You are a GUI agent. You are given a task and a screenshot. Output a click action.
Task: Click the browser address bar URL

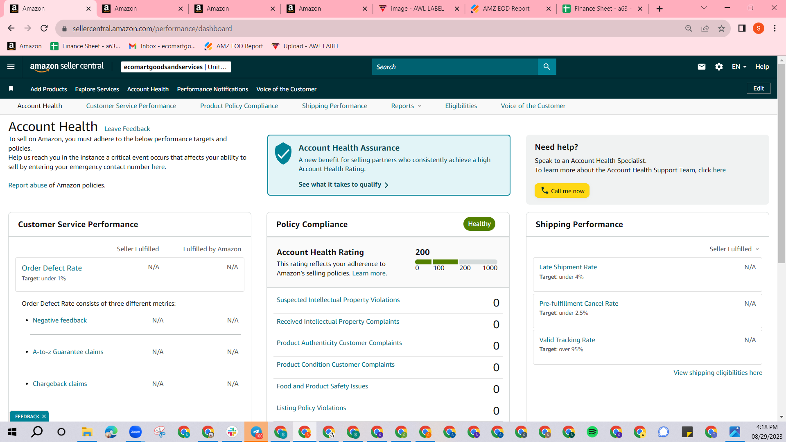(x=152, y=29)
